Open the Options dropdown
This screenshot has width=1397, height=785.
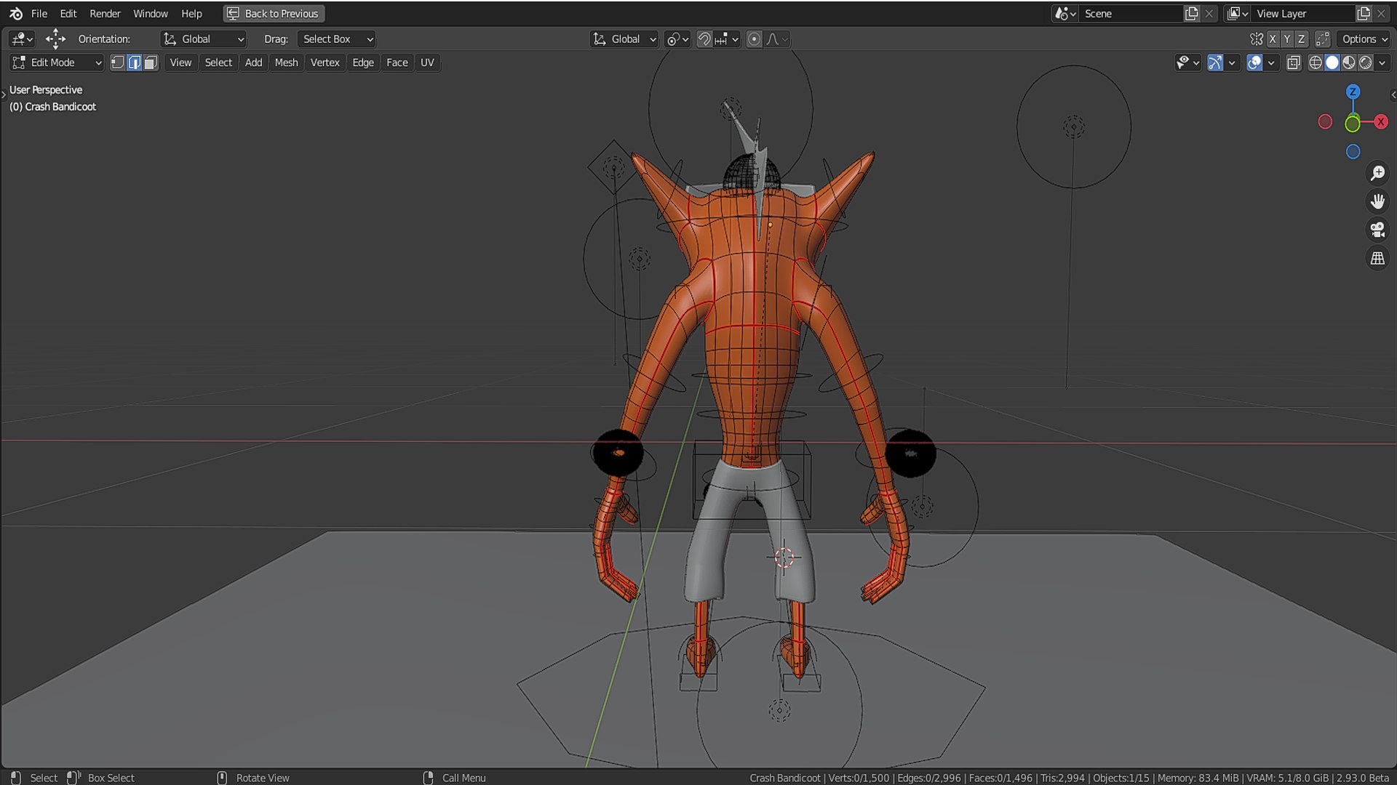point(1364,39)
